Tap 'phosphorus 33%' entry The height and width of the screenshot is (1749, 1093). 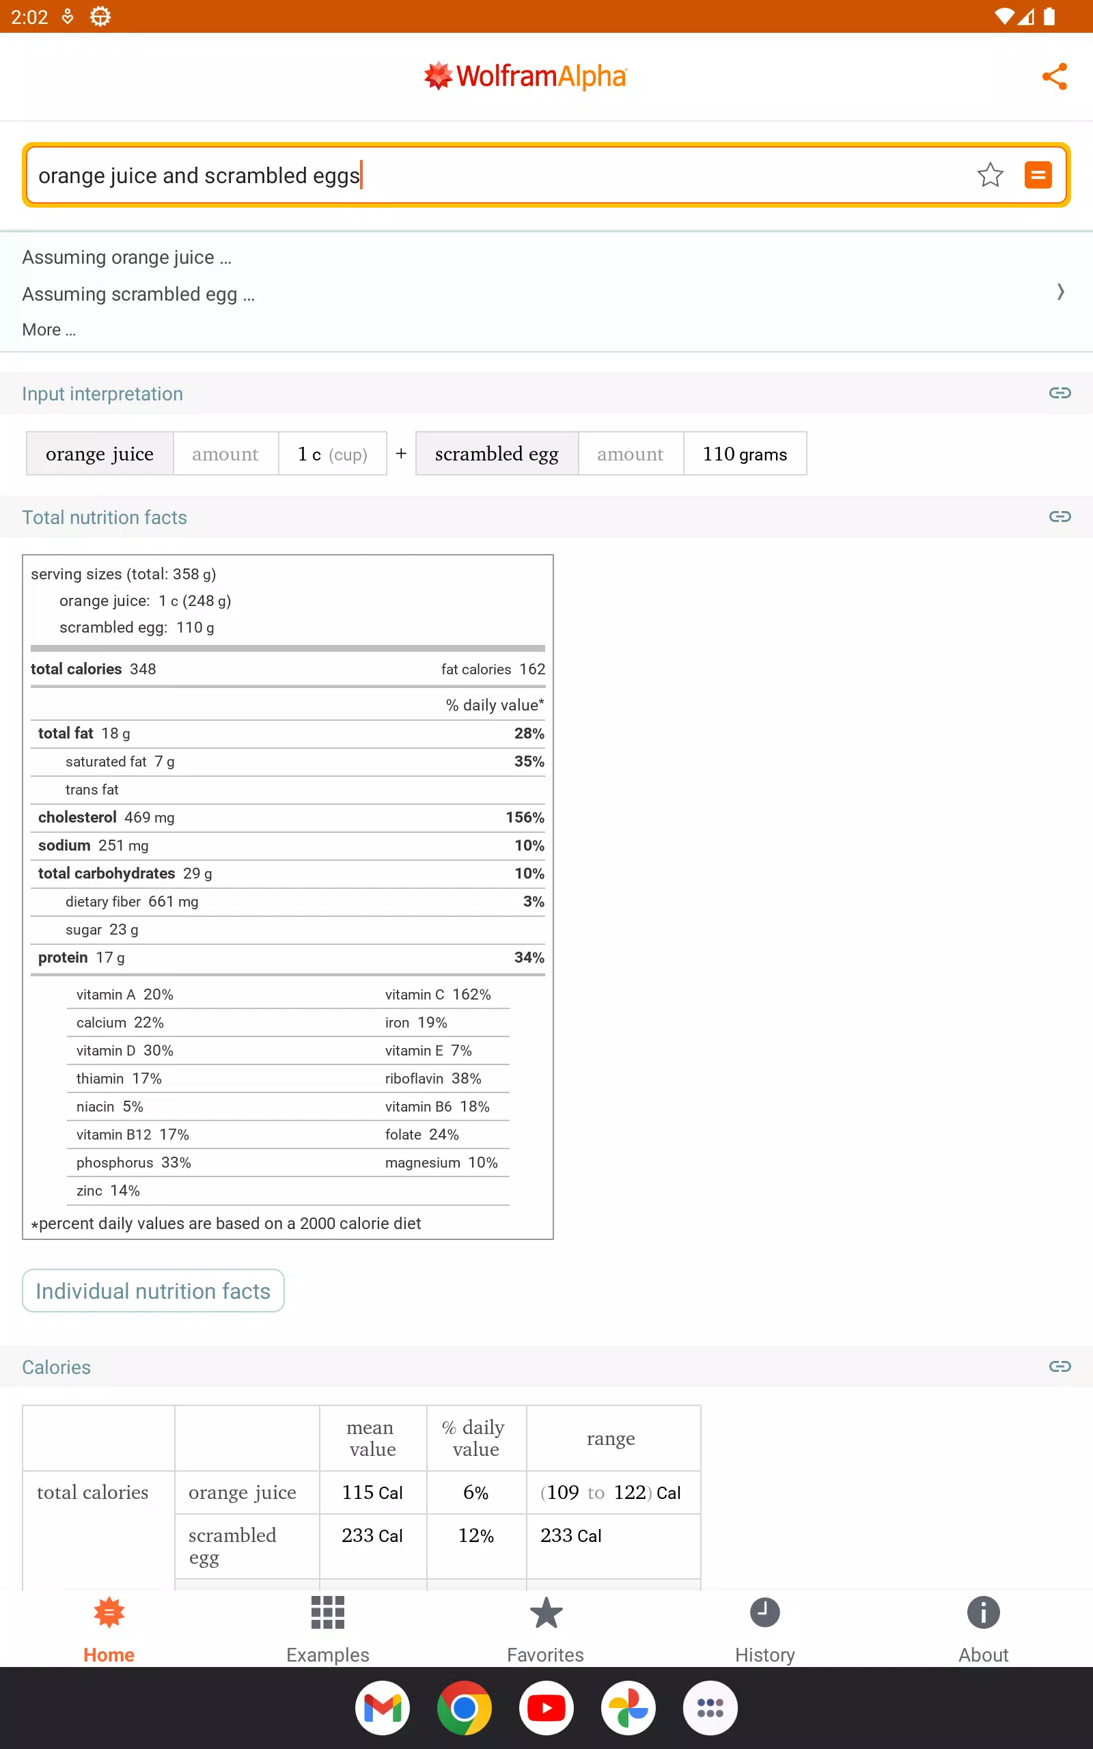point(134,1163)
